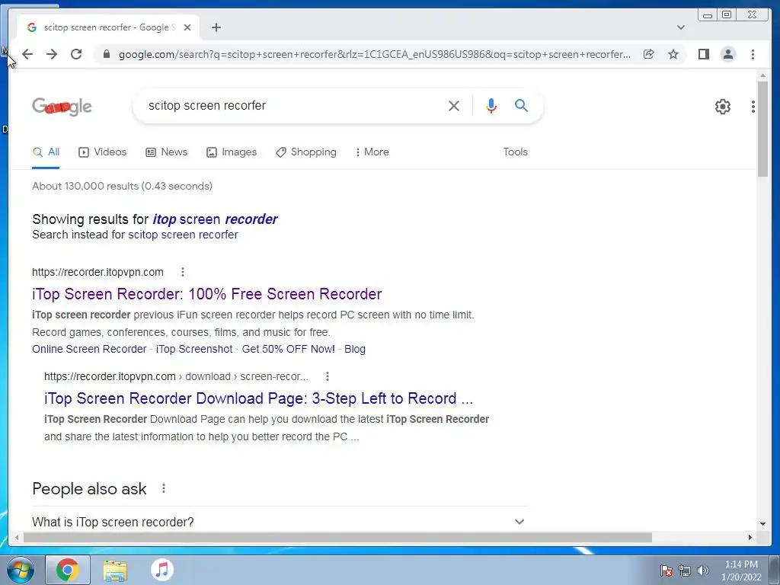Click Chrome icon in taskbar
Viewport: 780px width, 585px height.
coord(68,570)
